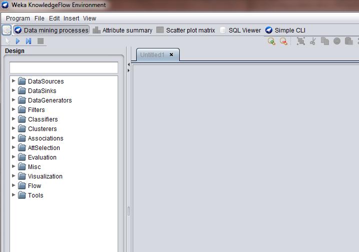The image size is (359, 252).
Task: Open Scatter plot matrix perspective
Action: tap(186, 30)
